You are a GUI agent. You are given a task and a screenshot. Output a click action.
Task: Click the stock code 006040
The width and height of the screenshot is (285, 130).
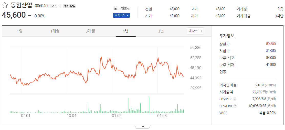[x=41, y=6]
